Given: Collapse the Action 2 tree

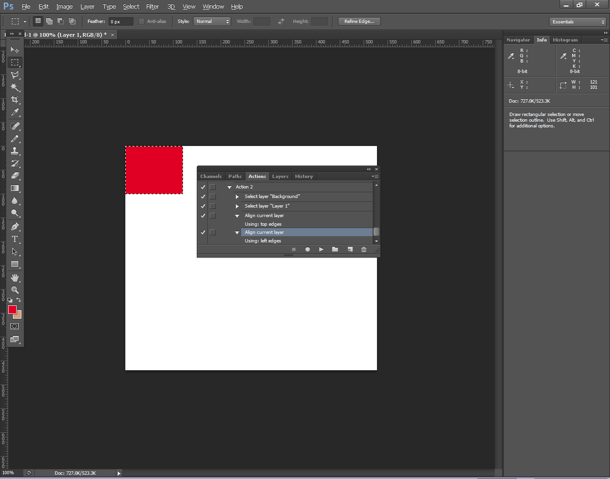Looking at the screenshot, I should point(229,187).
